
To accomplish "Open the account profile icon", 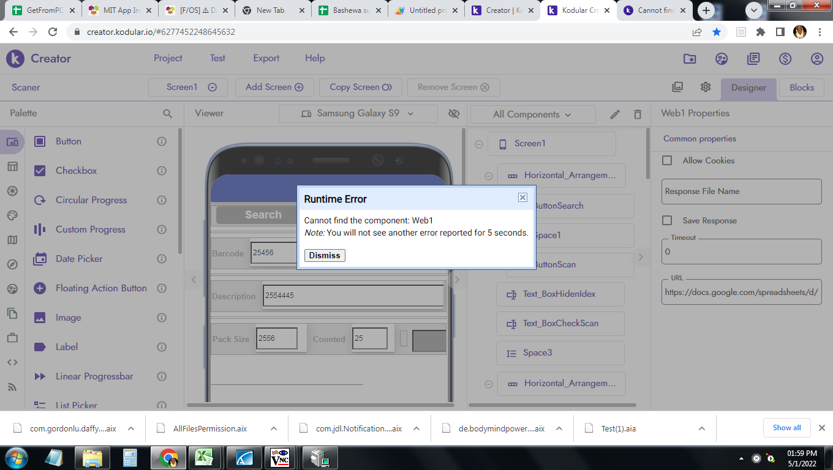I will [816, 59].
